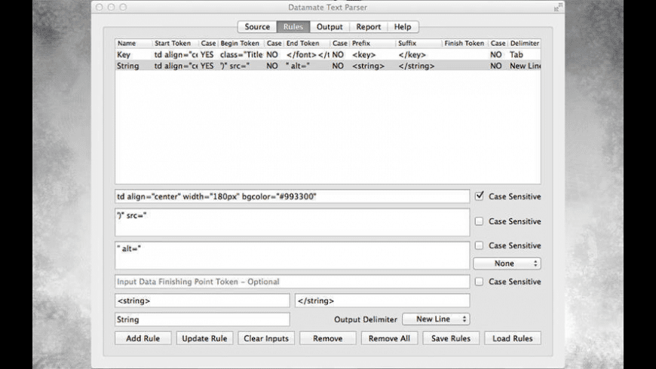The height and width of the screenshot is (369, 656).
Task: Click the class="Title begin token cell
Action: coord(241,54)
